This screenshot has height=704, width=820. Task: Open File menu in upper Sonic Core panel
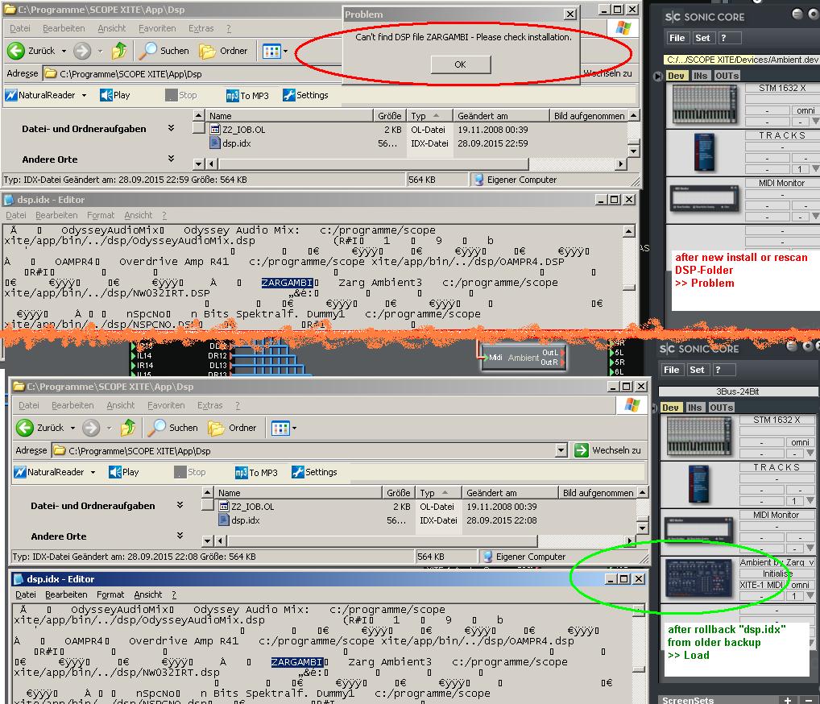[x=677, y=38]
